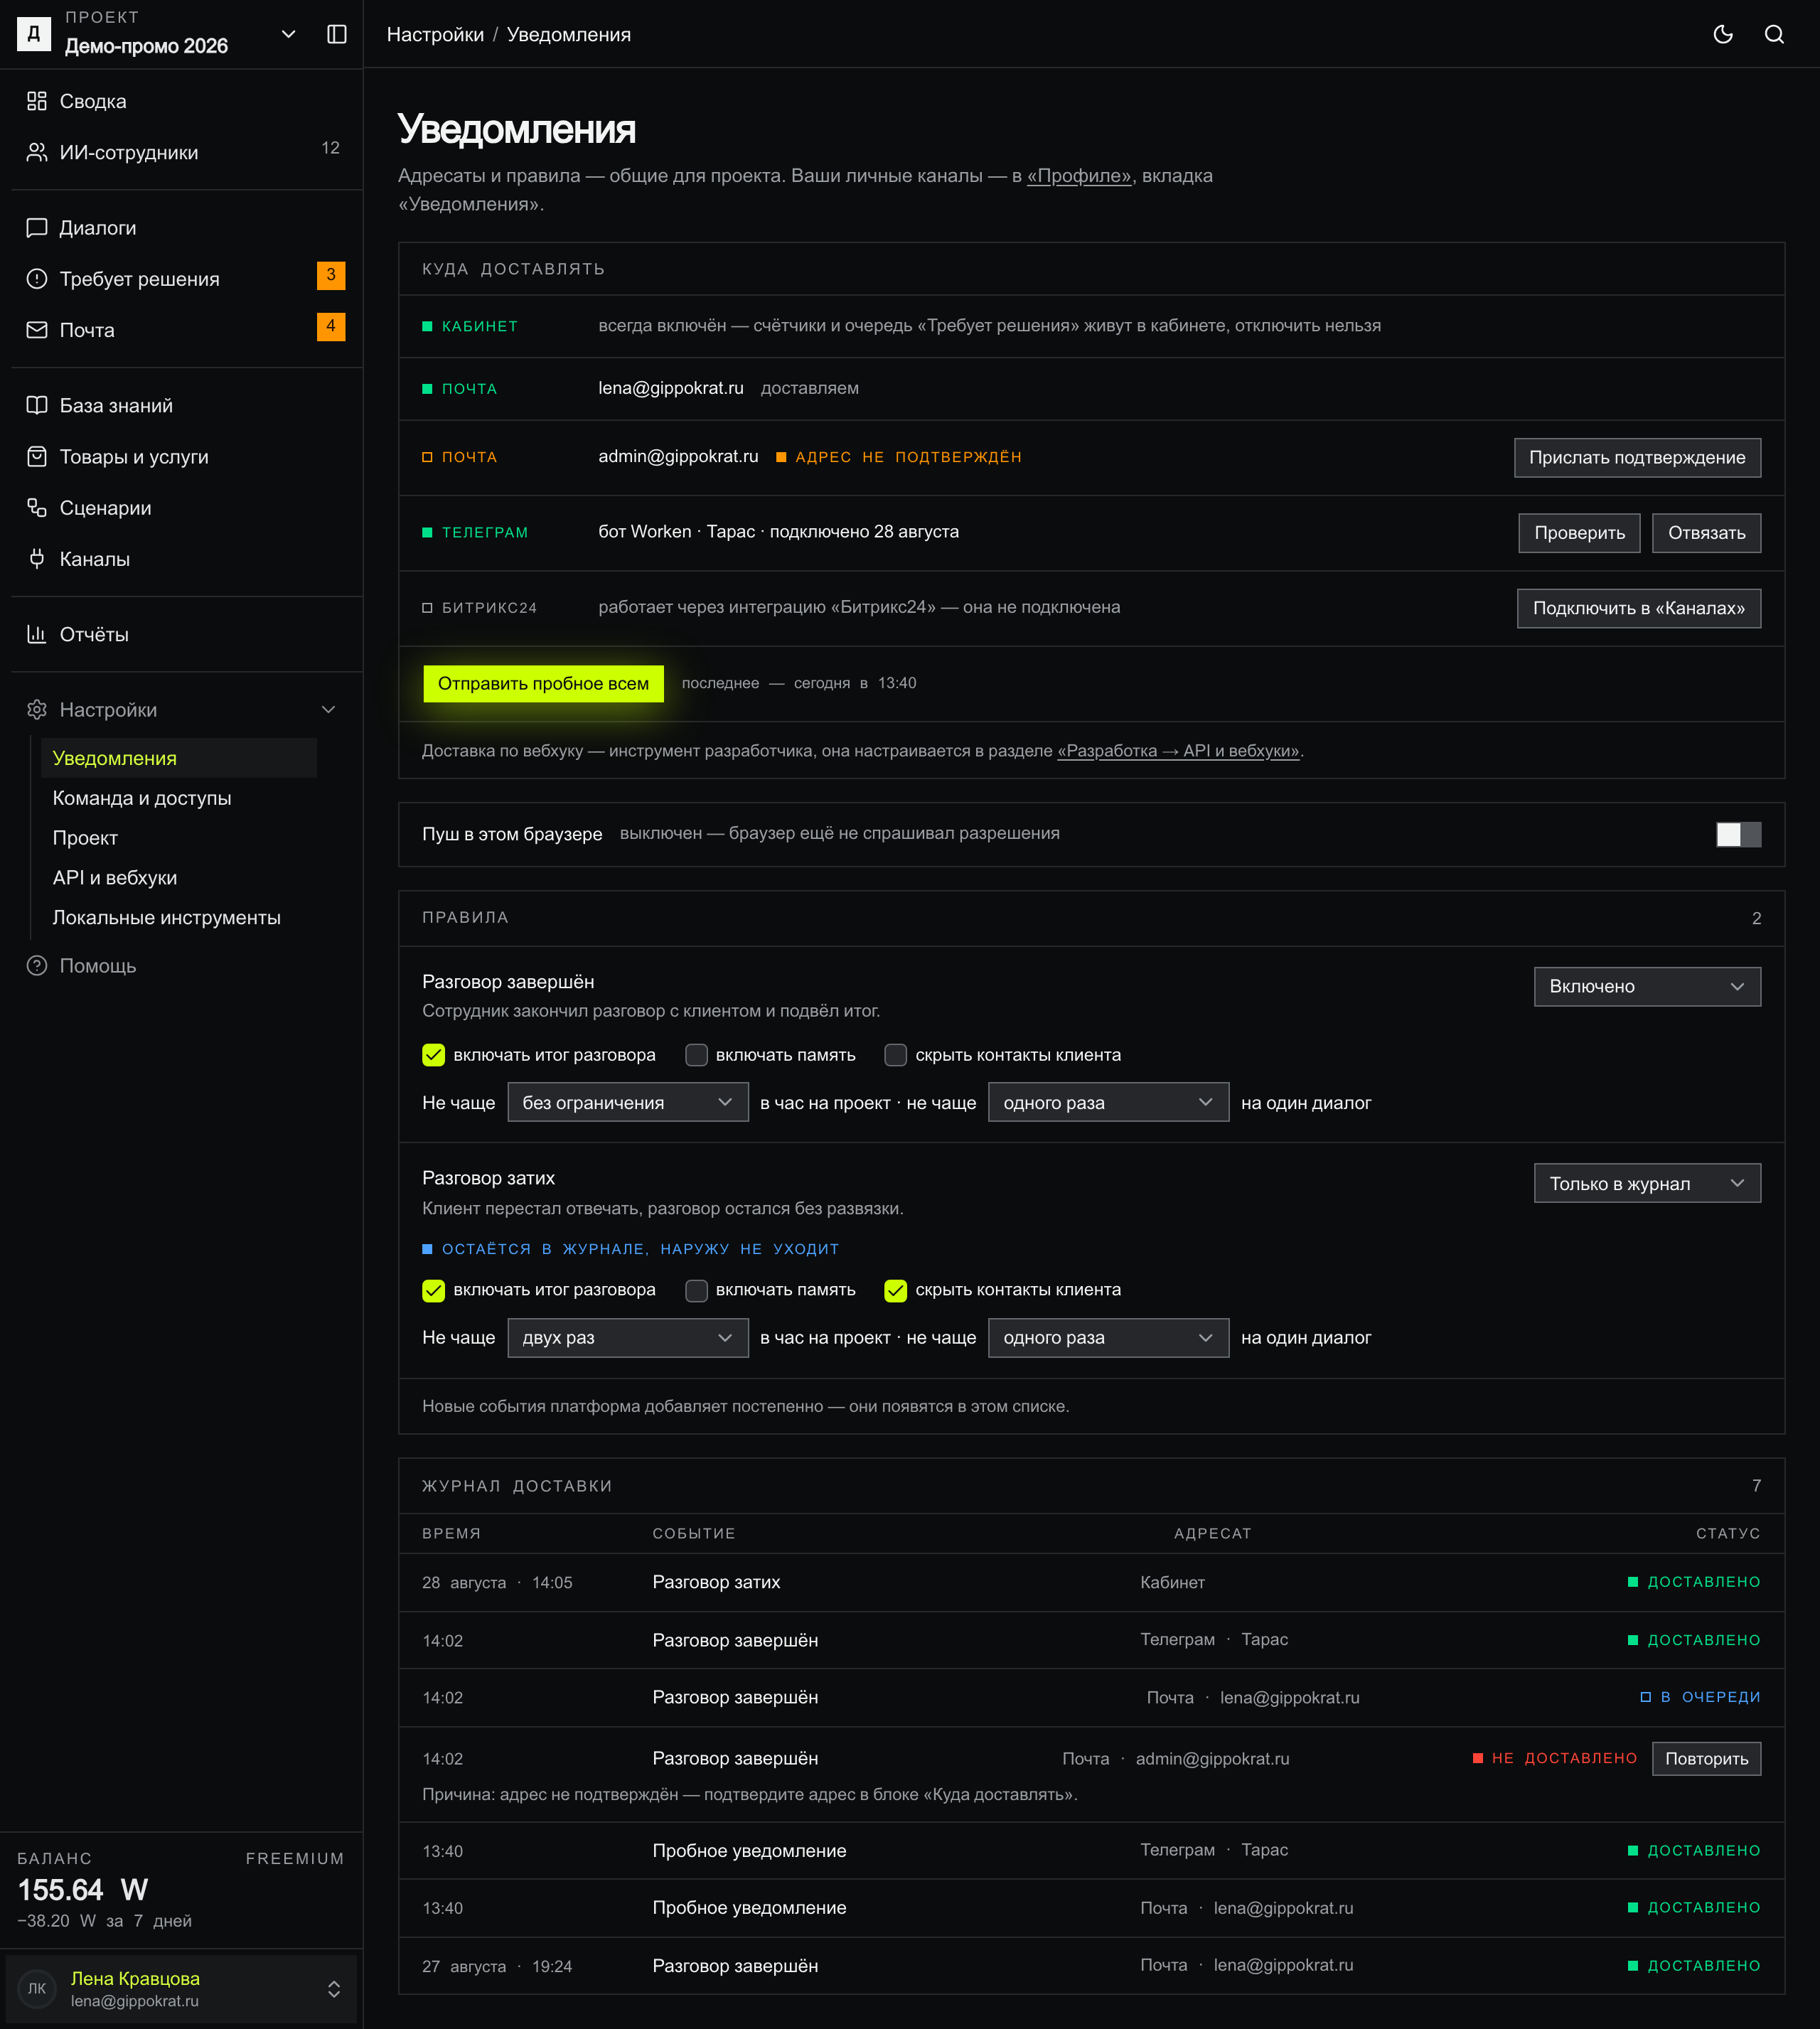This screenshot has width=1820, height=2029.
Task: Open the Включено status dropdown
Action: click(x=1647, y=987)
